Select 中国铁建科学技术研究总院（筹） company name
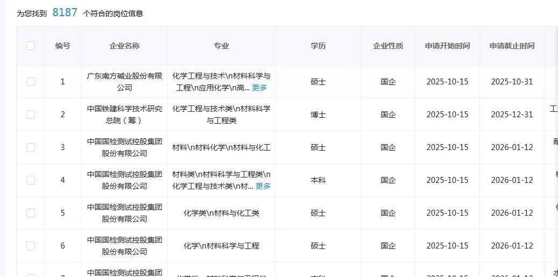The height and width of the screenshot is (277, 558). (124, 115)
